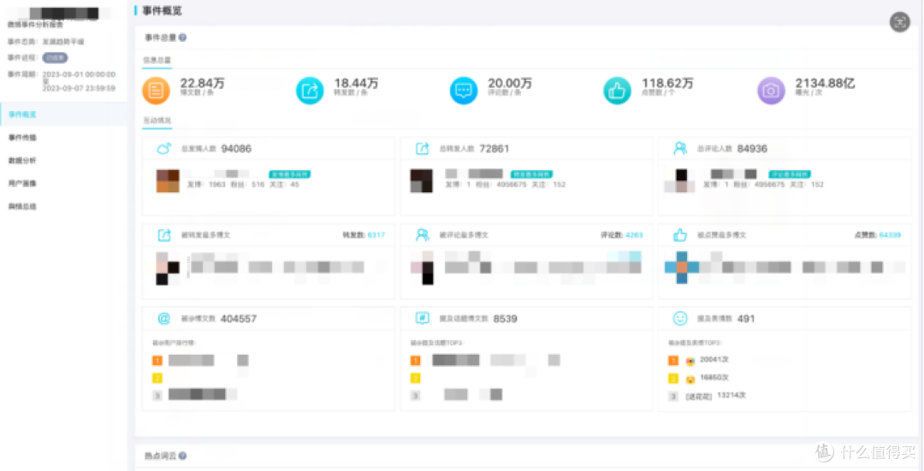Click the share icon of 被转发最多博文 card
This screenshot has width=924, height=471.
coord(163,235)
